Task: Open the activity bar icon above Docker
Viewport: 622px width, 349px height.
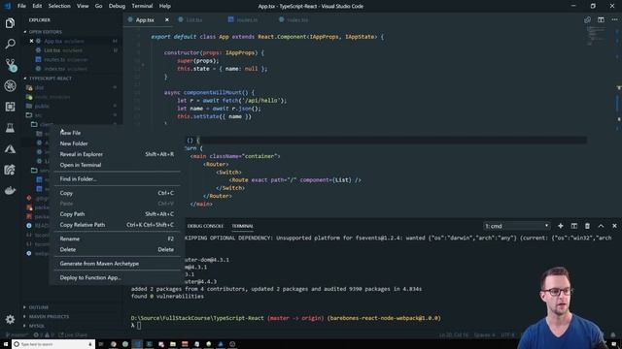Action: click(x=10, y=170)
